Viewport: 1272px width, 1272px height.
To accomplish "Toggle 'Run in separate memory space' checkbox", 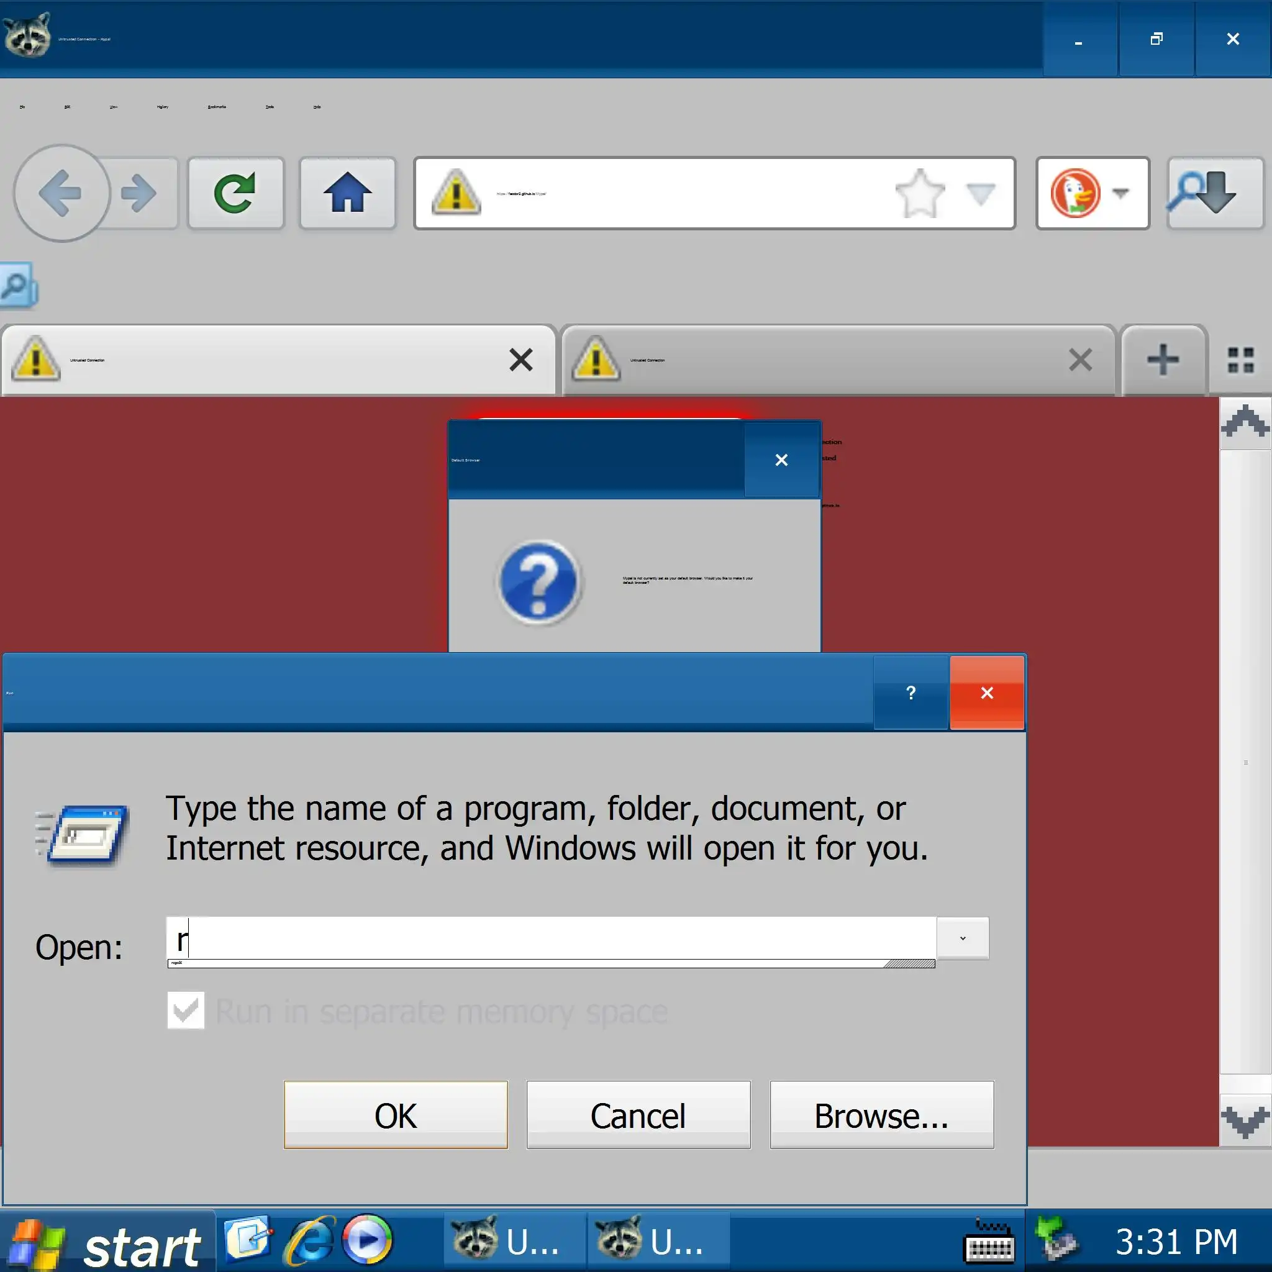I will coord(186,1011).
